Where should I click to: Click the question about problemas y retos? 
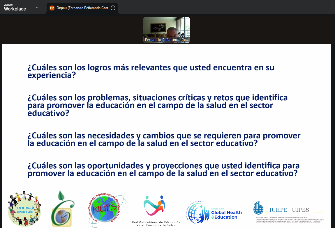(157, 105)
